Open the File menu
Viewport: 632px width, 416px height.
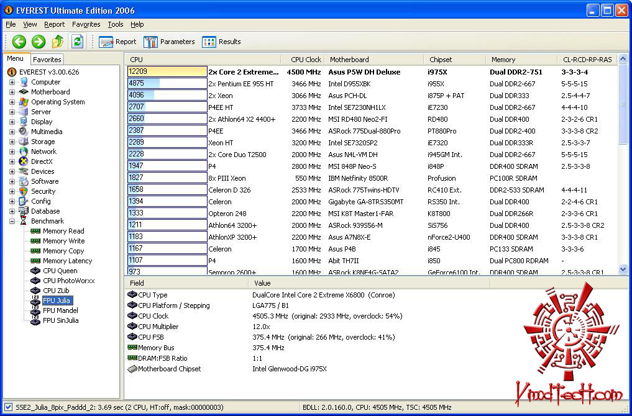point(11,25)
